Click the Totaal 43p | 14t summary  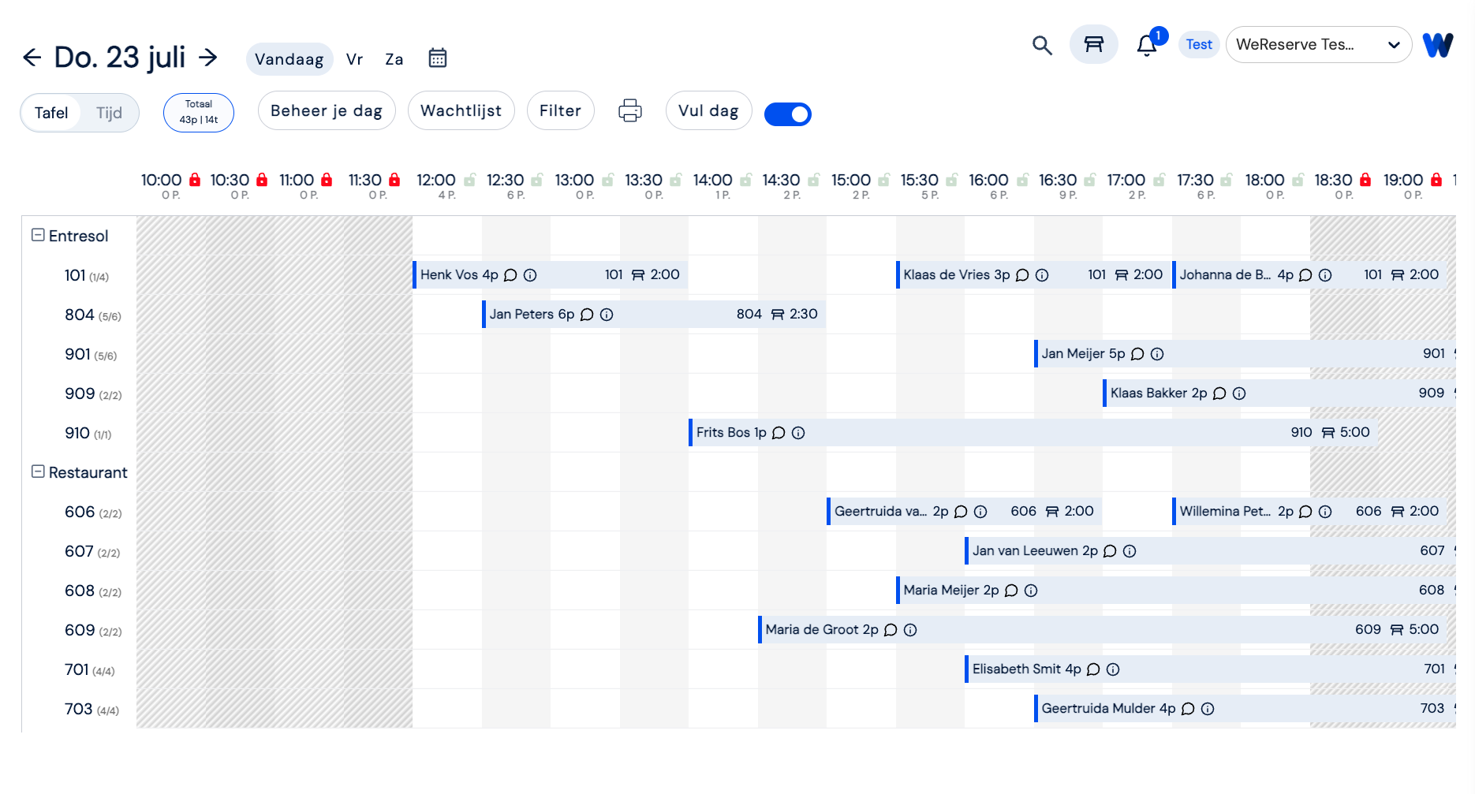(199, 113)
